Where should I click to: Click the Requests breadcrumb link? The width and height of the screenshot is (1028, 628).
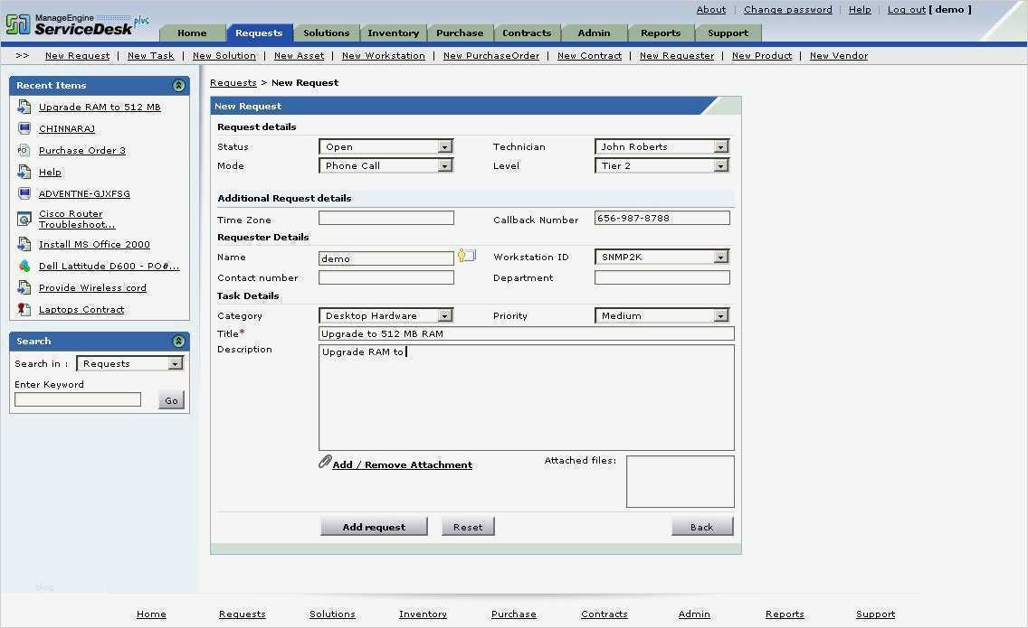(233, 82)
